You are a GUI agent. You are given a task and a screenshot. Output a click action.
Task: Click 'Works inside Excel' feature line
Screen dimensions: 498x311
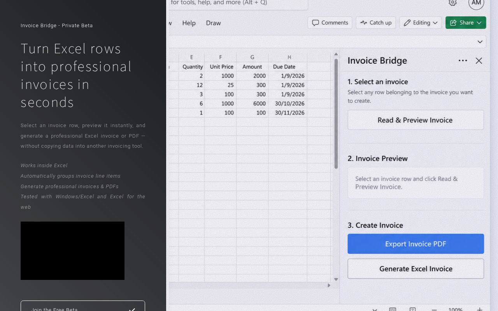click(x=44, y=166)
